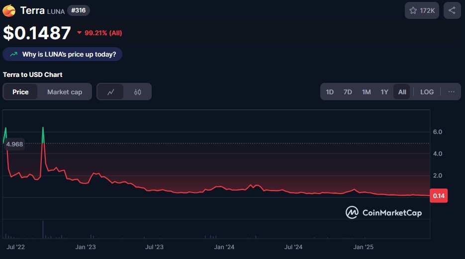Viewport: 465px width, 259px height.
Task: Click the $0.1487 price value
Action: [x=37, y=33]
